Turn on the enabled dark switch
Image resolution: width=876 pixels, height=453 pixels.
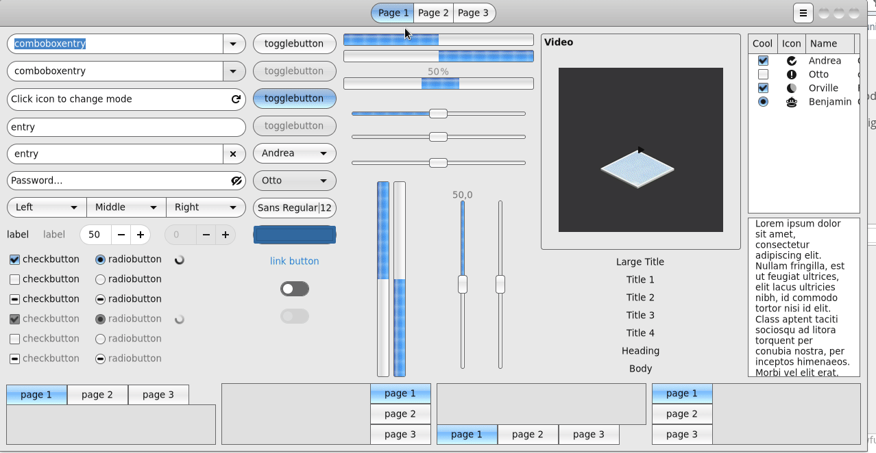click(295, 289)
